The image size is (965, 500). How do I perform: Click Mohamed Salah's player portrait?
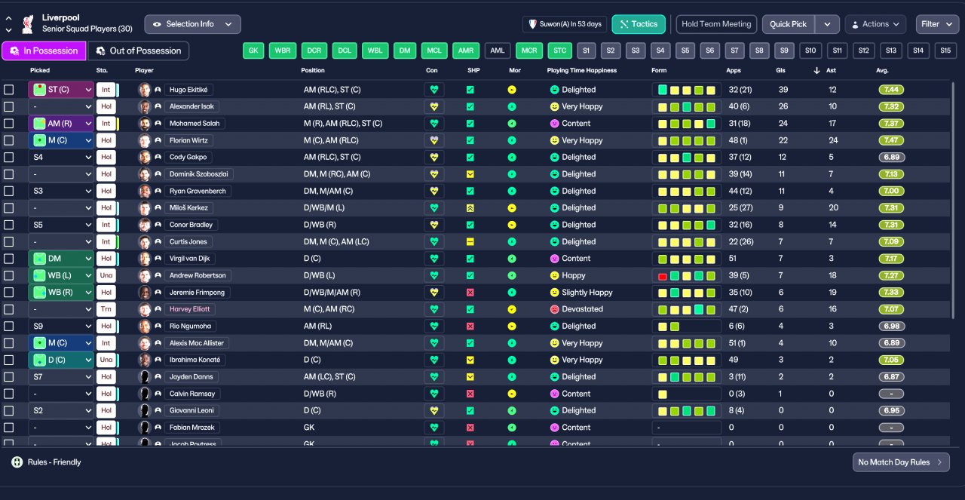click(x=145, y=124)
